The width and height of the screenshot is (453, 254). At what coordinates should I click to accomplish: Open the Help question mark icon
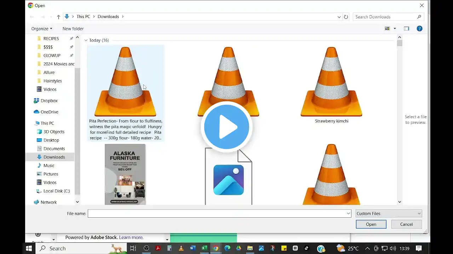[x=419, y=29]
